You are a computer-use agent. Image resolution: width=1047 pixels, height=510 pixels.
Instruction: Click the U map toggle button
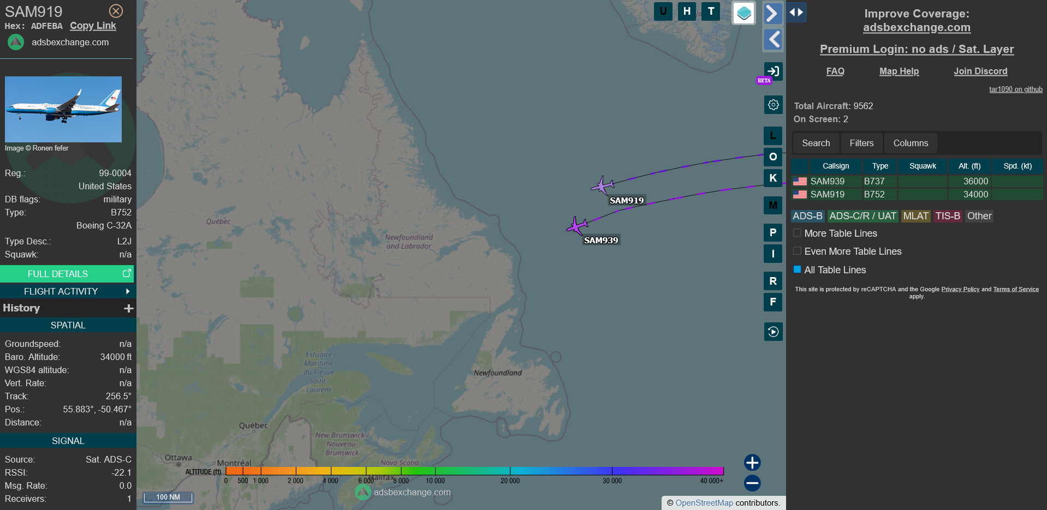pos(663,11)
